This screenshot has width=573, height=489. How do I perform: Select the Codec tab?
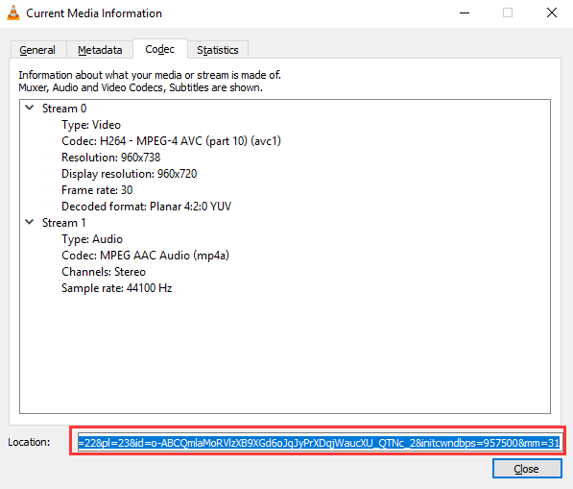click(160, 49)
